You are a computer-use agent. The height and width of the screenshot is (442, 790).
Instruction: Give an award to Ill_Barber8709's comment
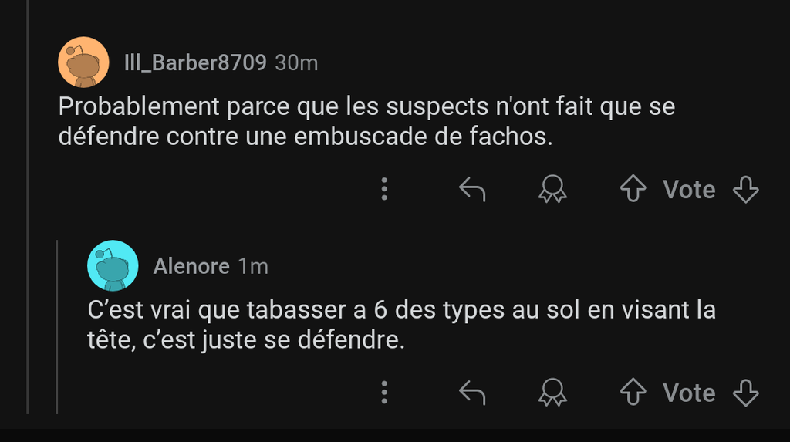[x=552, y=189]
